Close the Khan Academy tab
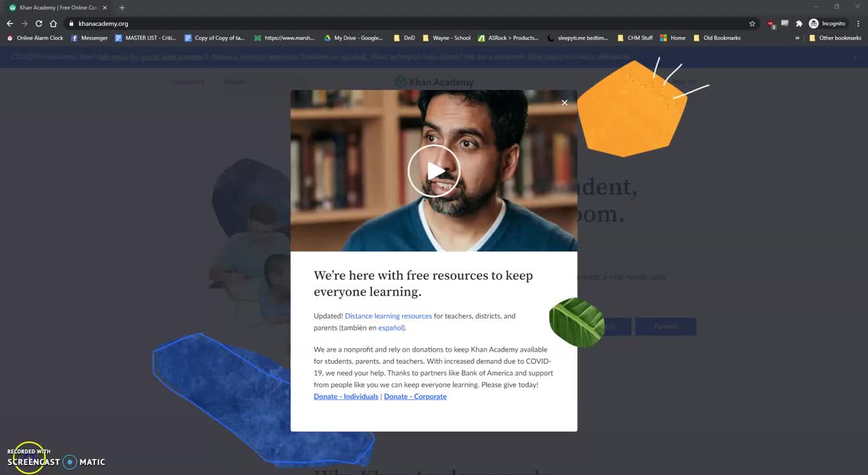Image resolution: width=868 pixels, height=475 pixels. coord(105,7)
